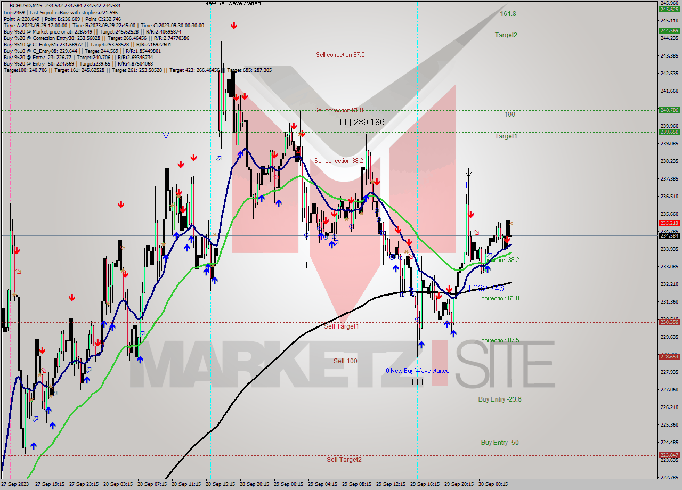Select the 'Buy %20 @ Entry -50' info line
This screenshot has height=490, width=682.
(x=78, y=64)
